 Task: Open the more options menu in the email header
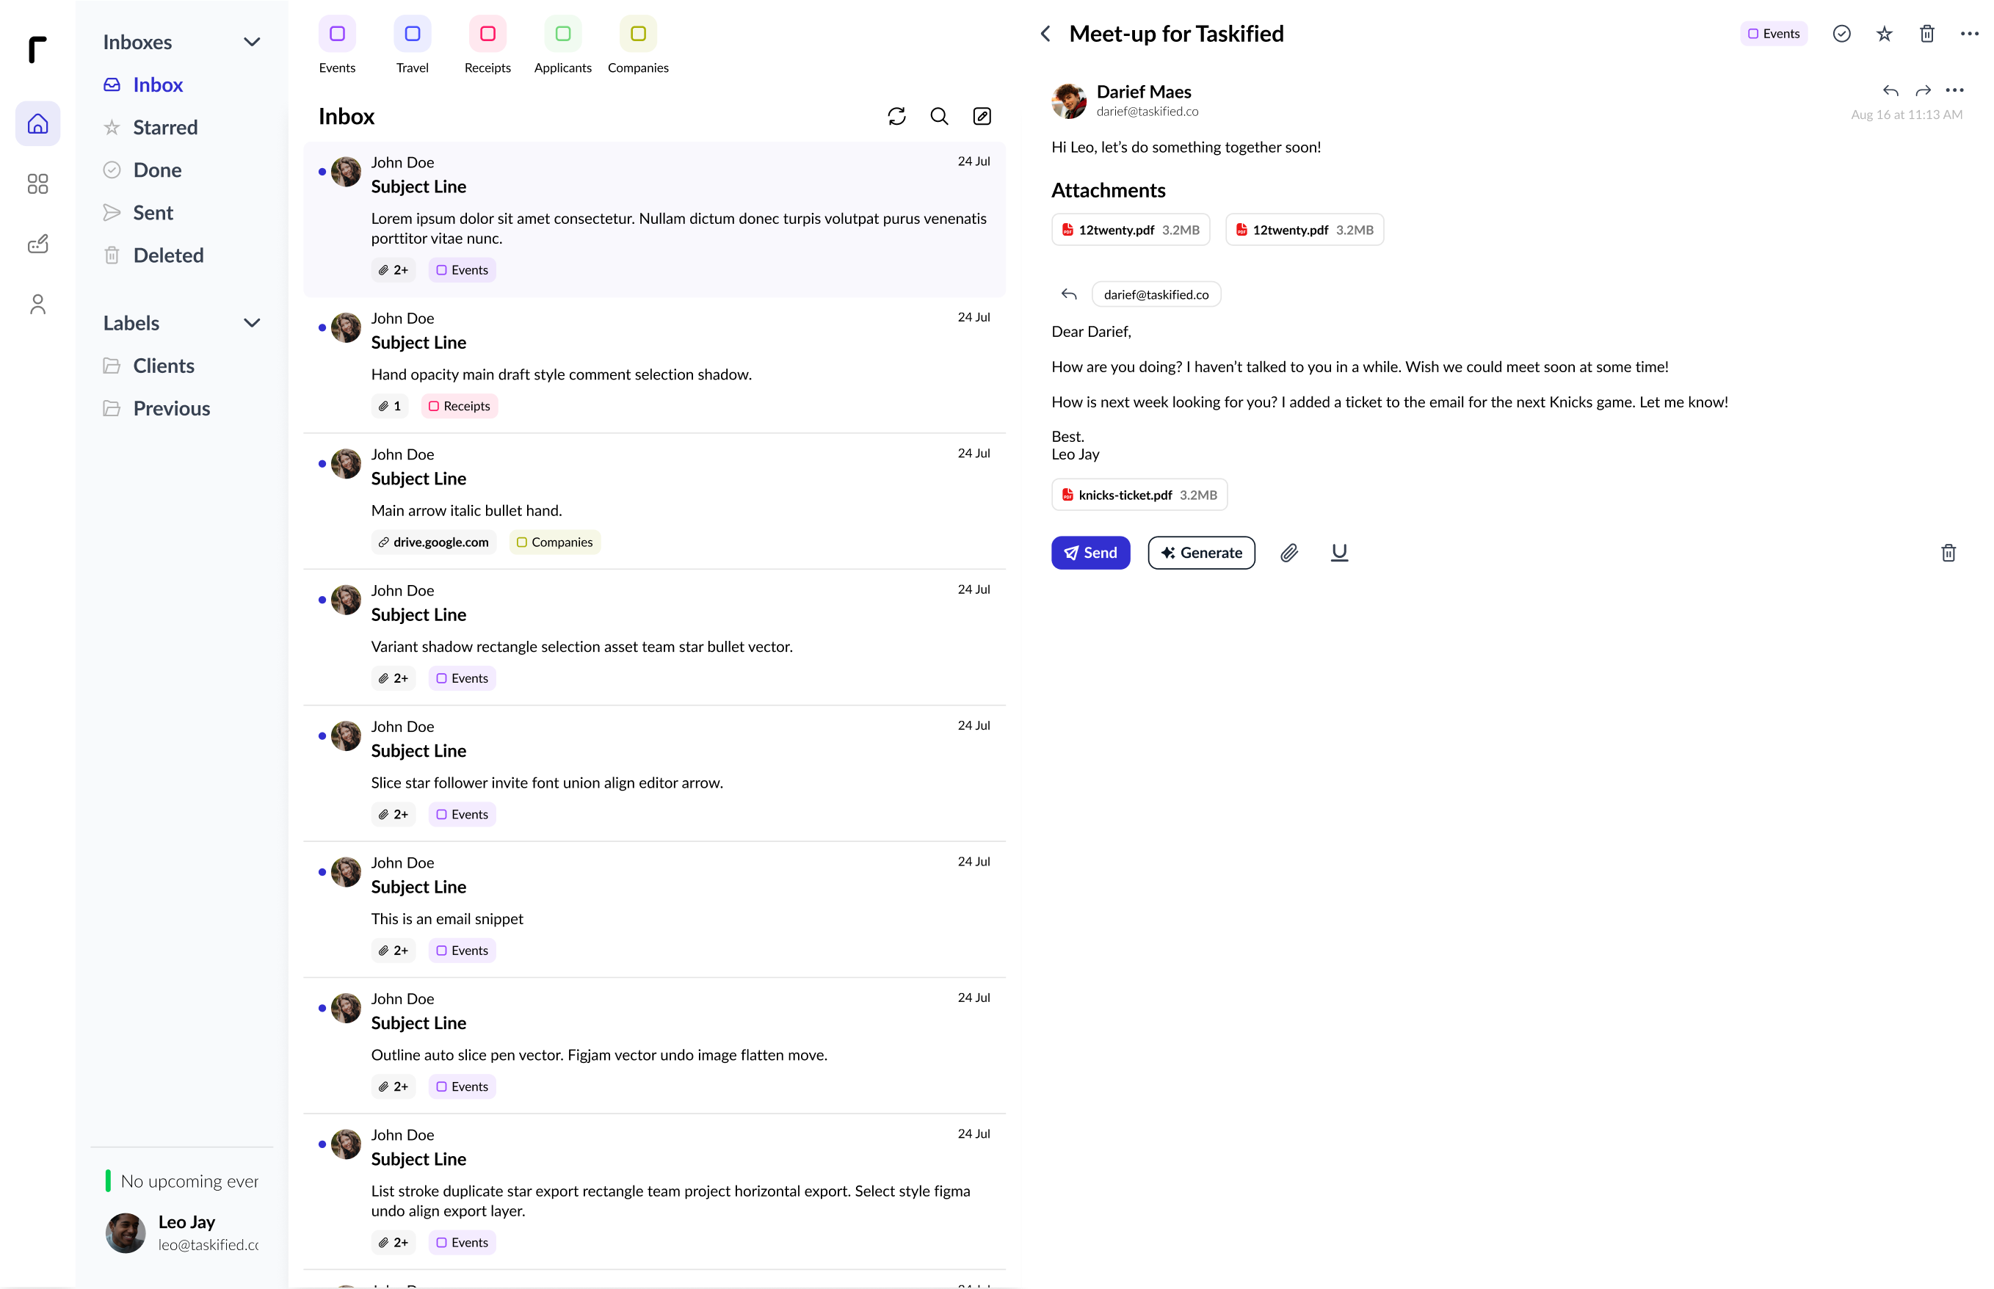point(1970,34)
